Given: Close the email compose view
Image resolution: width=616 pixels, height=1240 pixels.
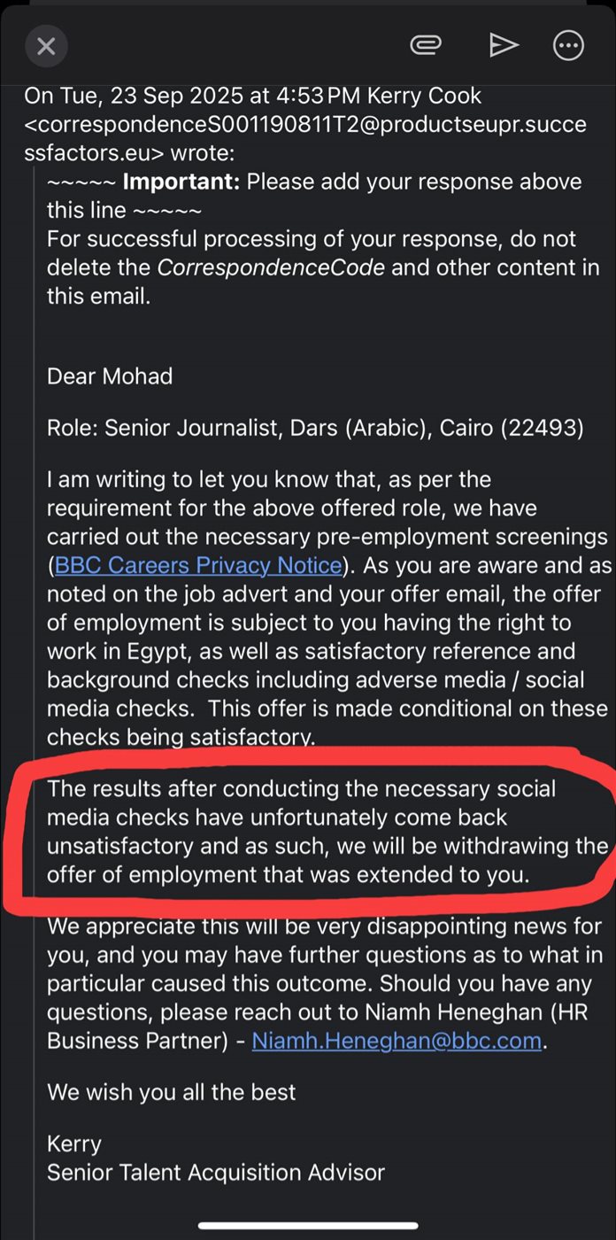Looking at the screenshot, I should pyautogui.click(x=46, y=46).
